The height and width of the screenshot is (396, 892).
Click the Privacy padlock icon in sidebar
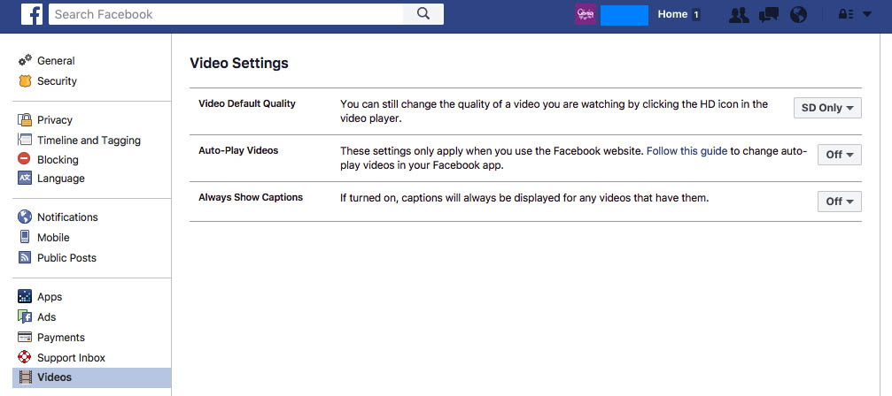[x=25, y=119]
